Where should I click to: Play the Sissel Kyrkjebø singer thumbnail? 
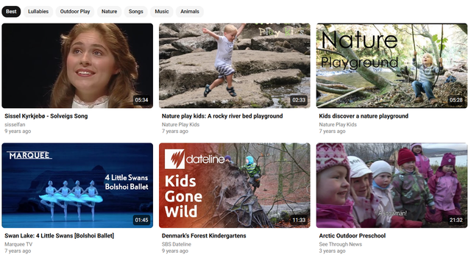[77, 65]
